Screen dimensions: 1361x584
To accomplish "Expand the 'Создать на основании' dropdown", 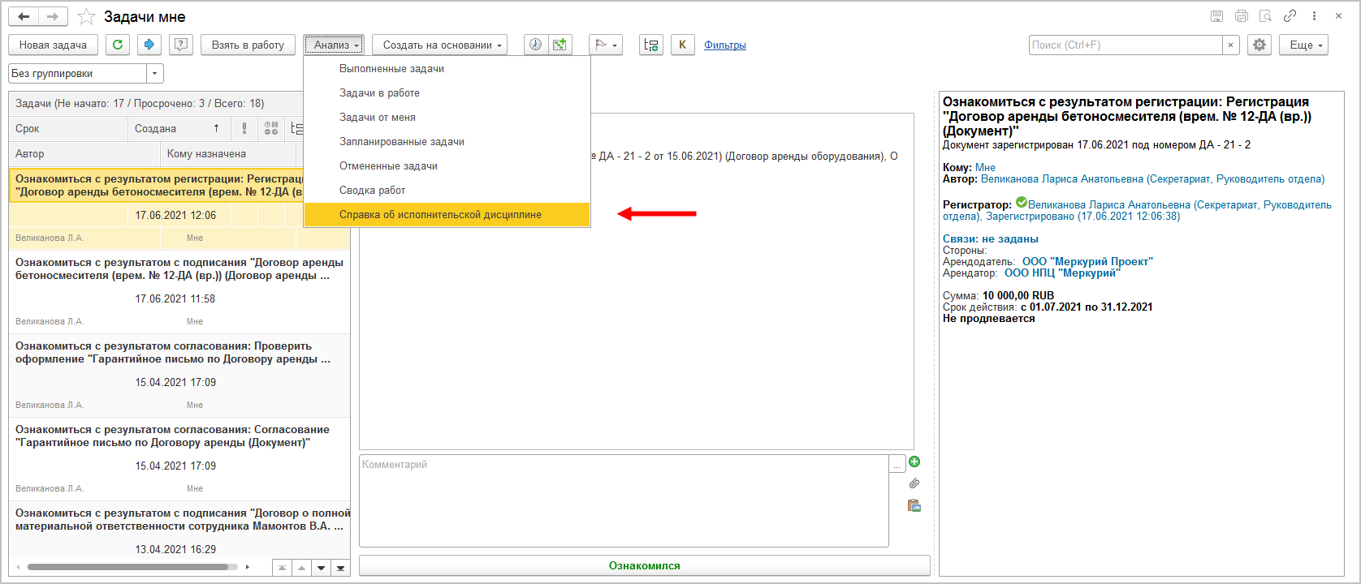I will tap(439, 45).
